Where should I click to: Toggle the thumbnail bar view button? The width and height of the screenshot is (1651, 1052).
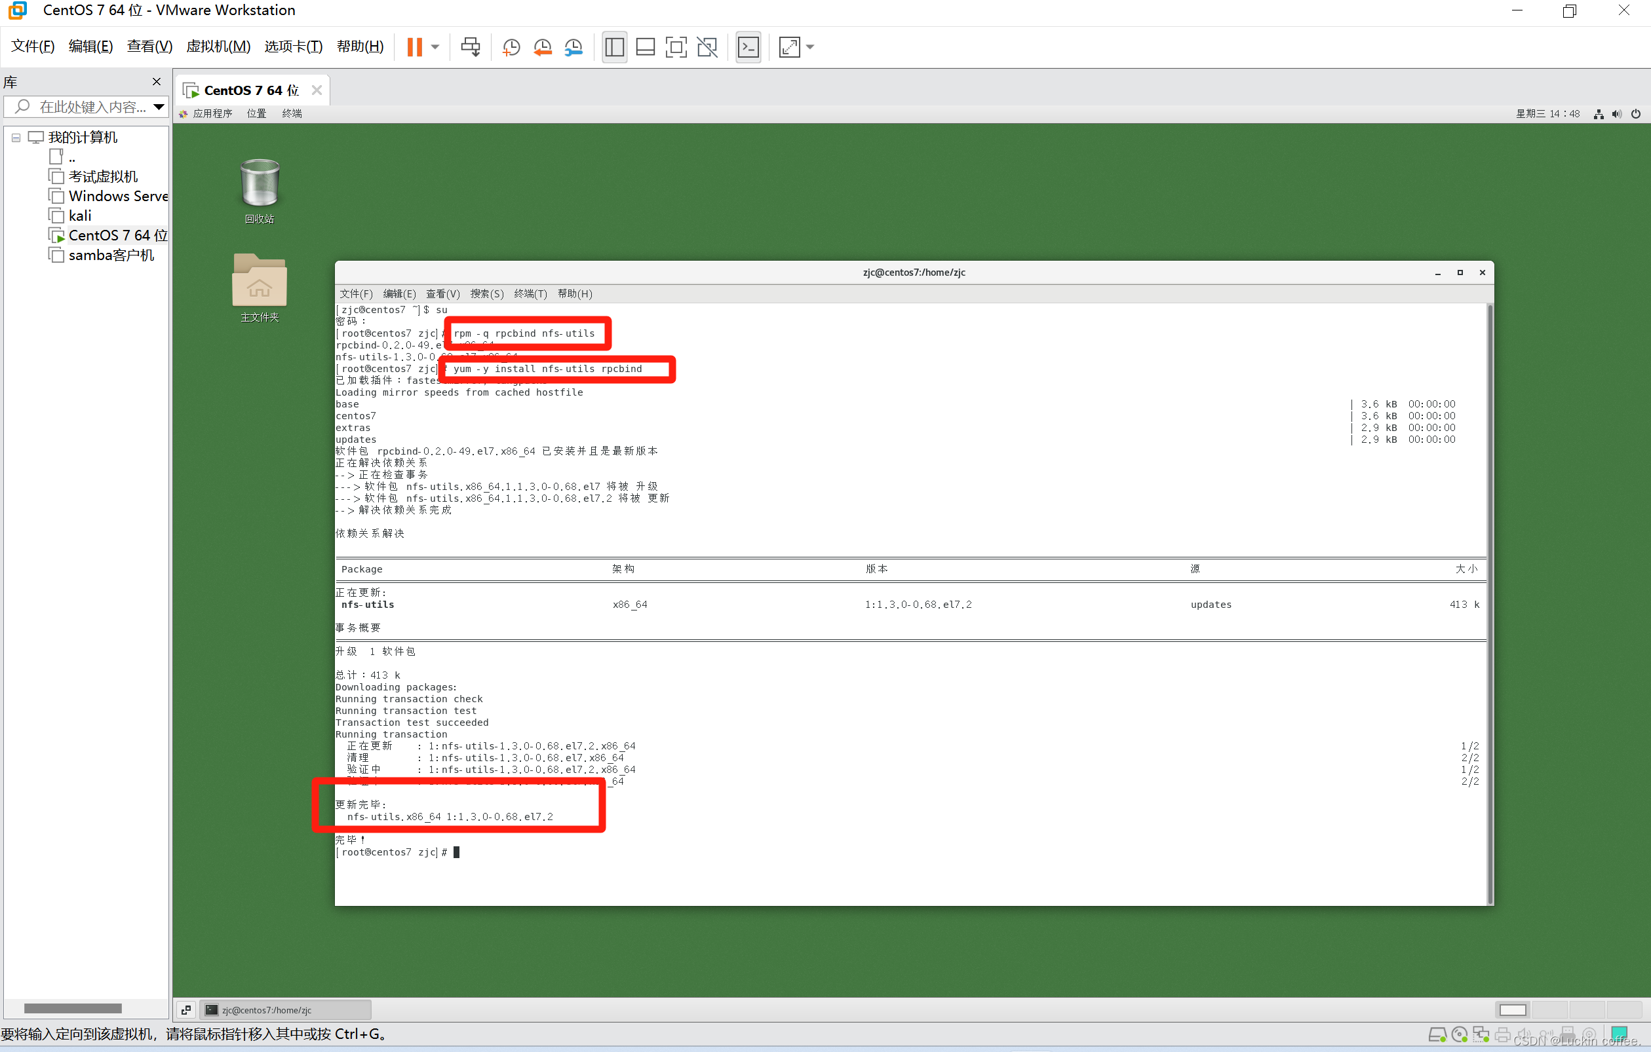(645, 47)
